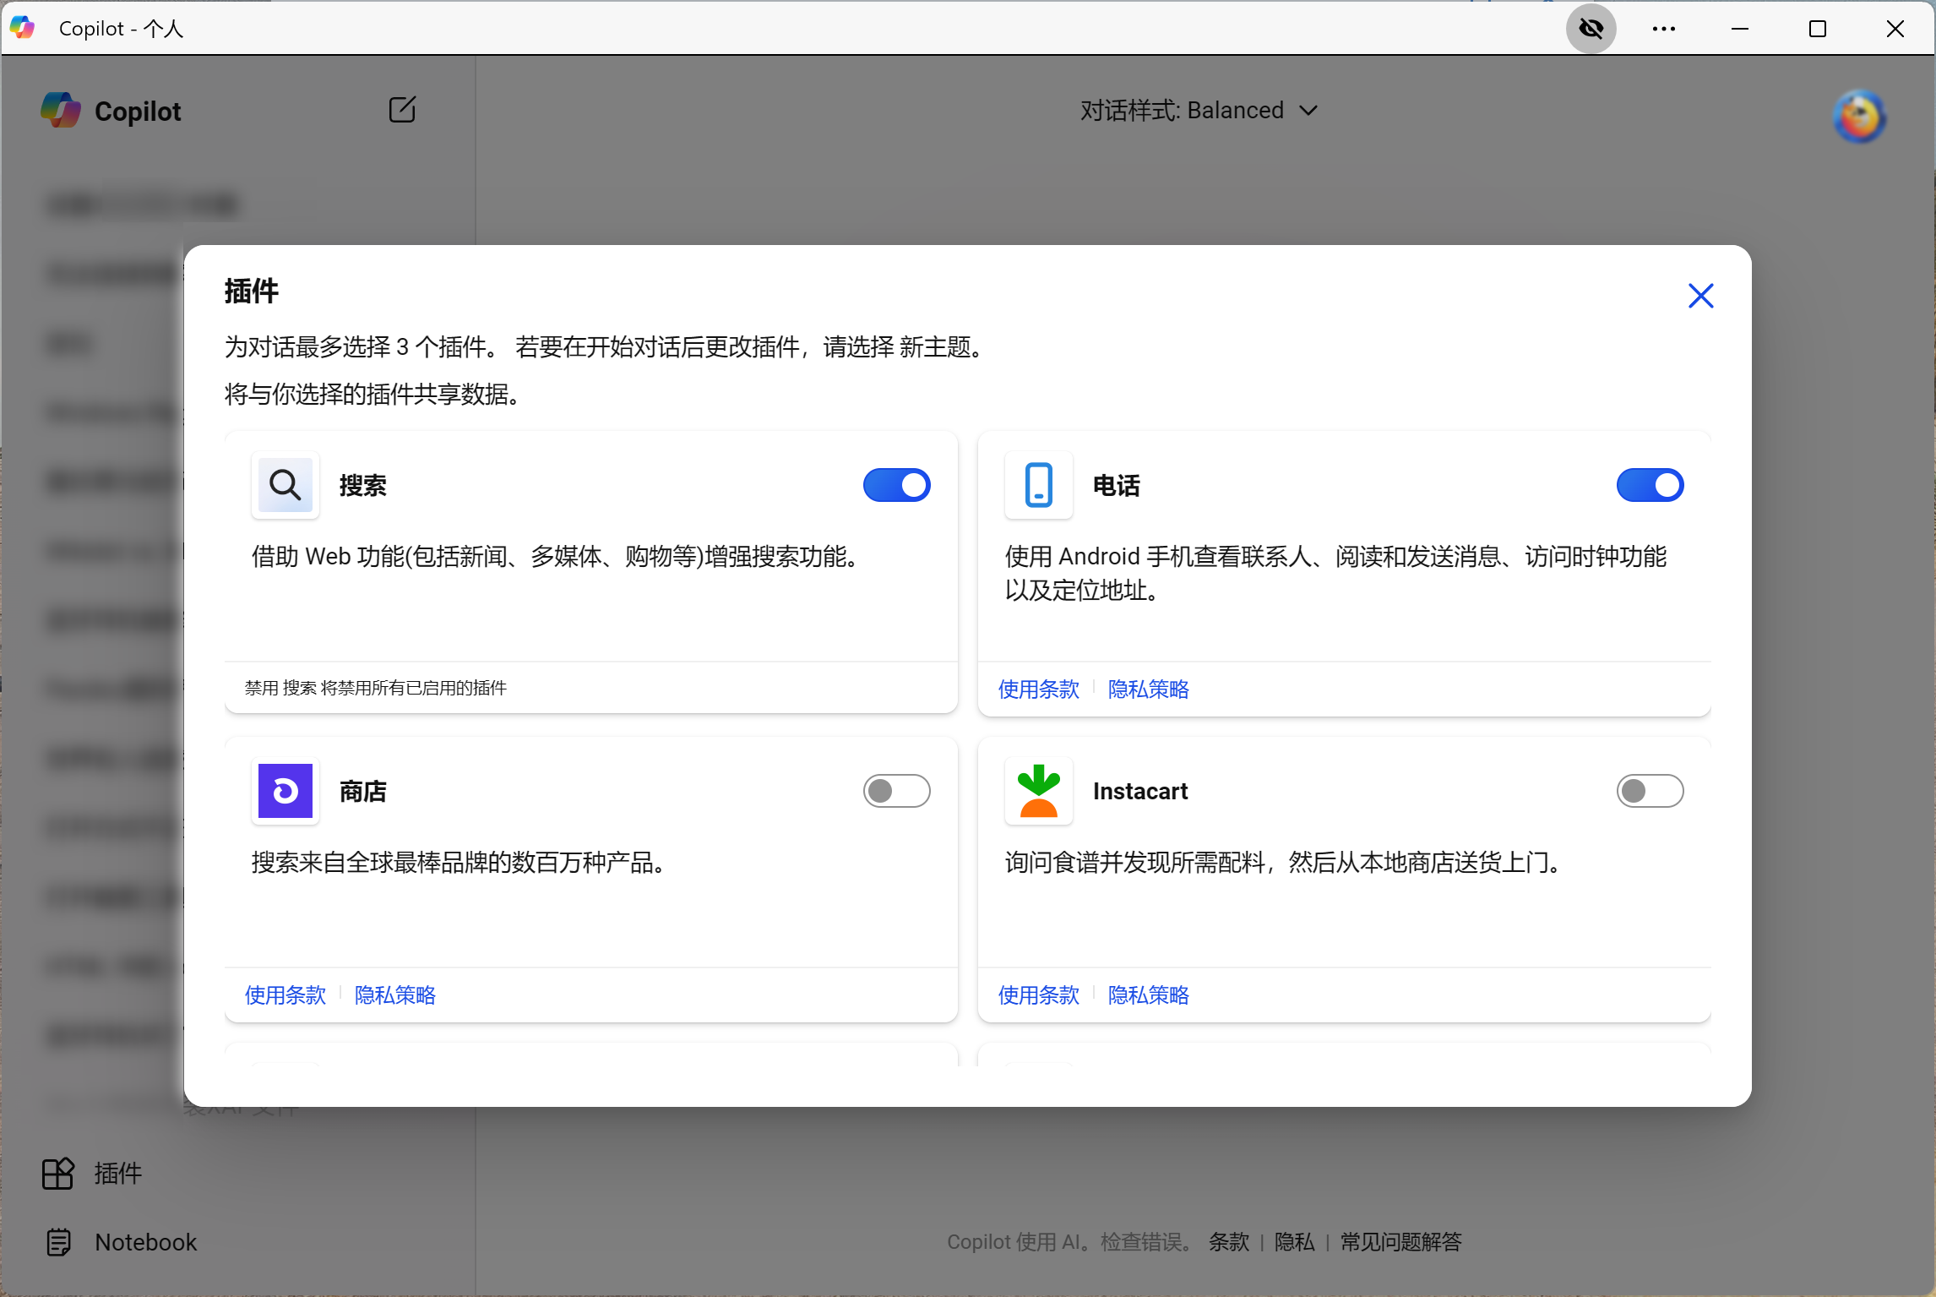Image resolution: width=1936 pixels, height=1297 pixels.
Task: Click the 电话 phone plugin icon
Action: click(x=1039, y=485)
